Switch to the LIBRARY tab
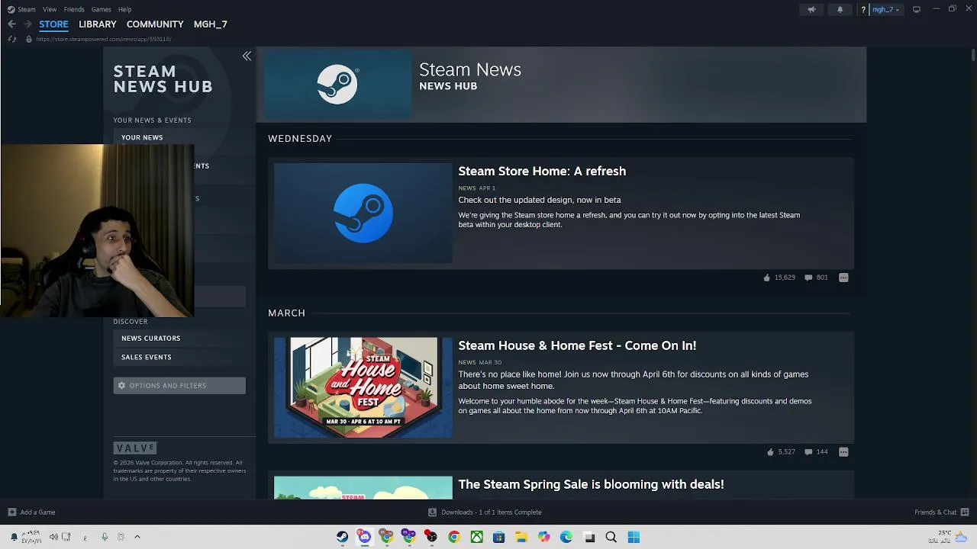Viewport: 977px width, 549px height. 98,24
